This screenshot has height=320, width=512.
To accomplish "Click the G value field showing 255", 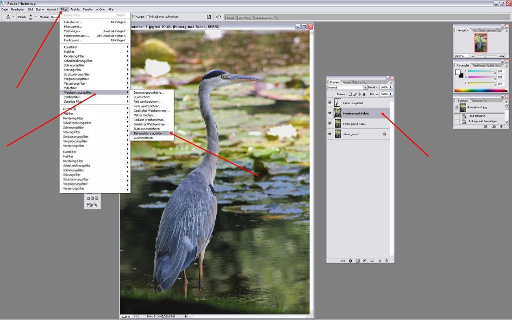I will 500,78.
